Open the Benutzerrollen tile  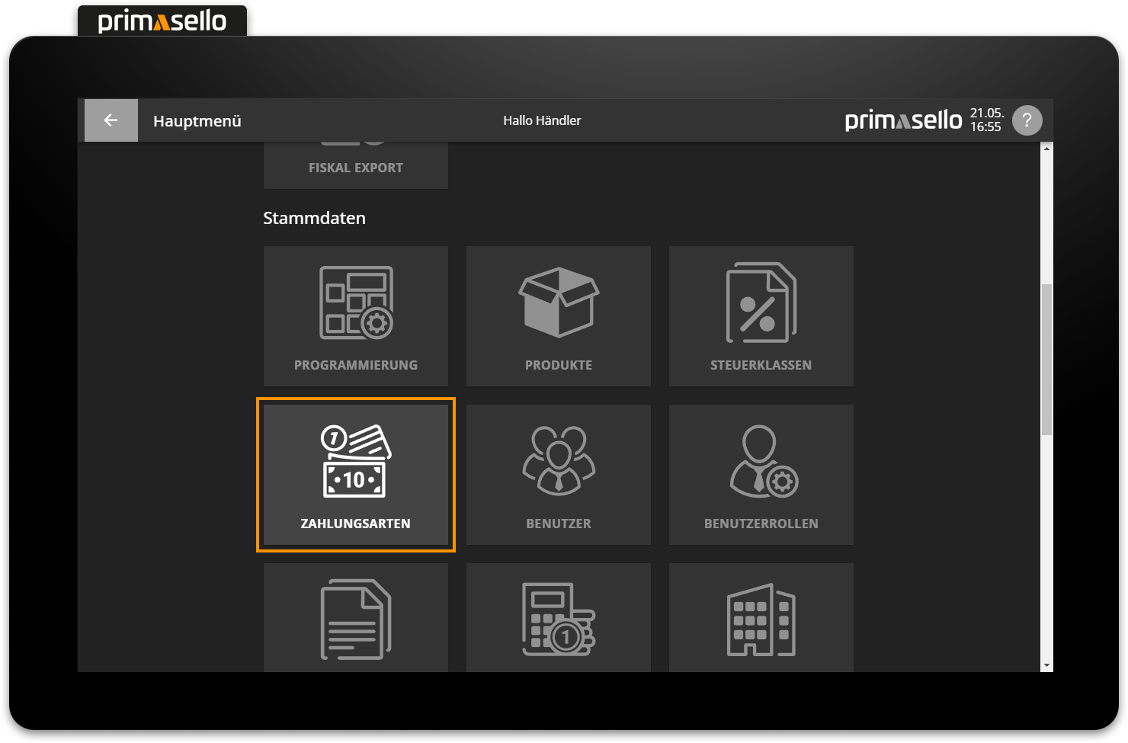click(x=761, y=474)
